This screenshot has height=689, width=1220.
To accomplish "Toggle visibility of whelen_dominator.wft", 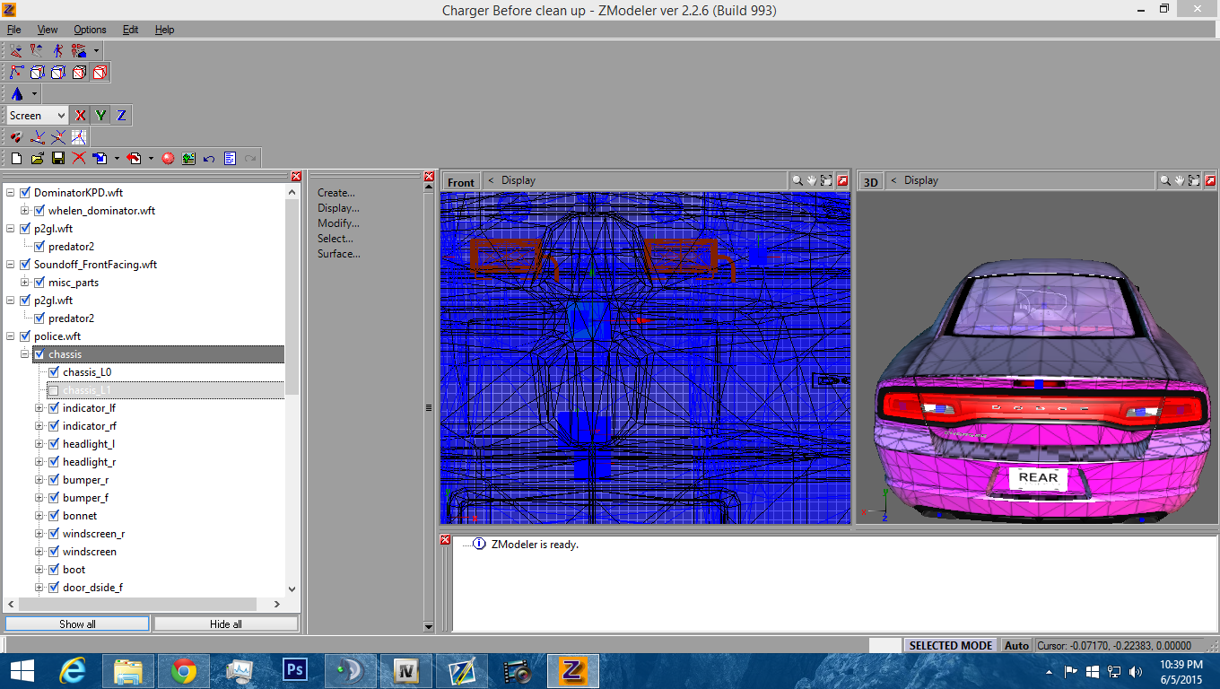I will [39, 211].
